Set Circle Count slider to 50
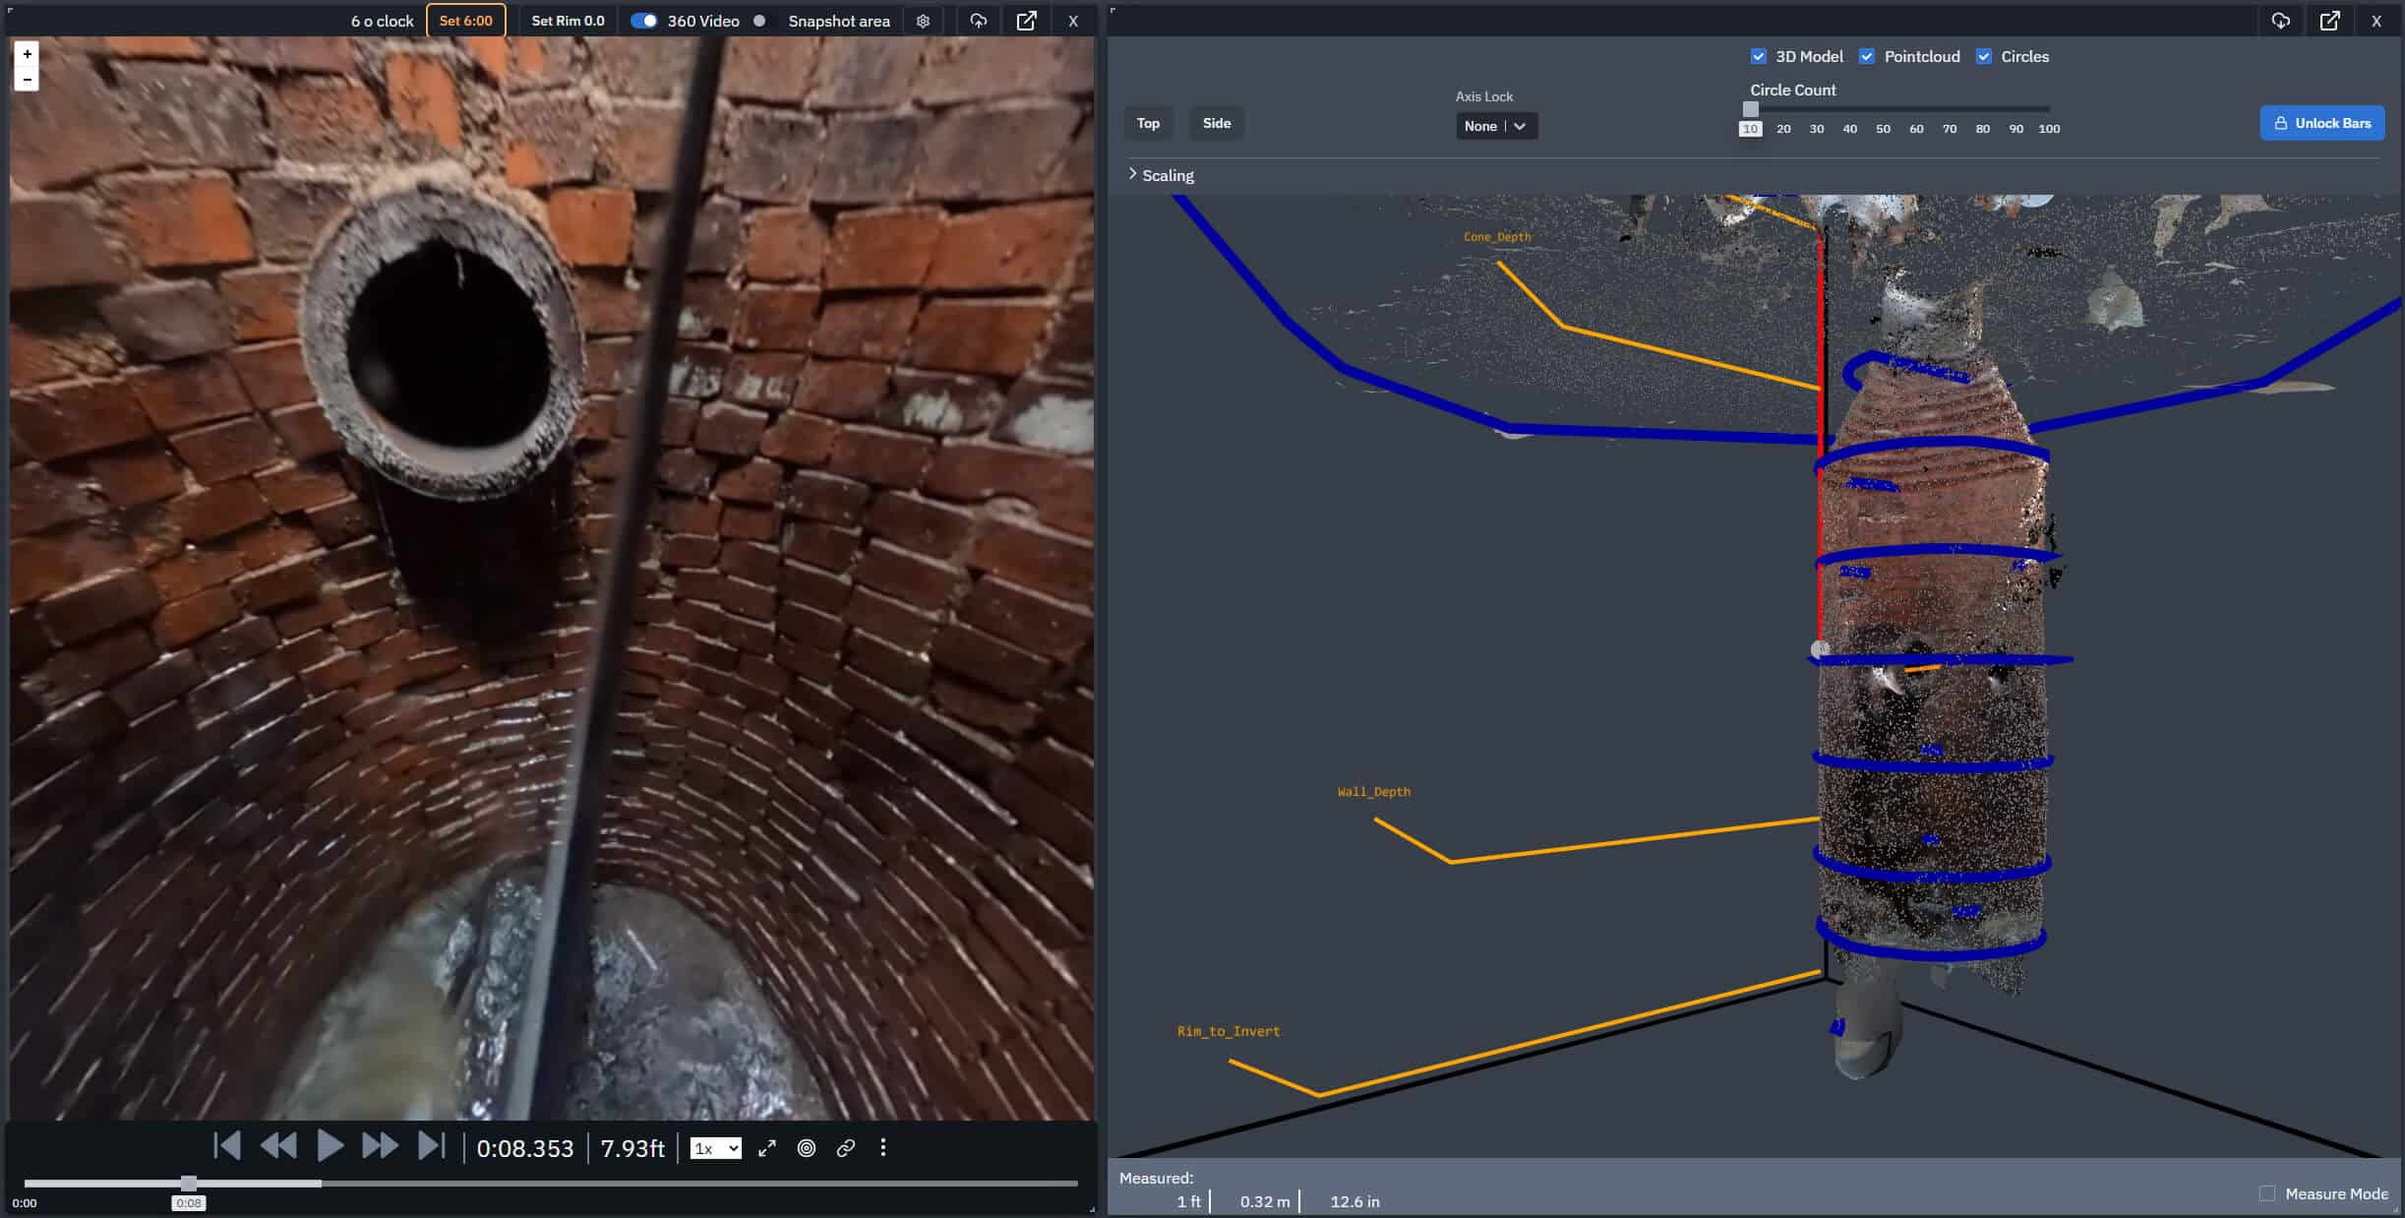This screenshot has height=1218, width=2405. (1883, 110)
